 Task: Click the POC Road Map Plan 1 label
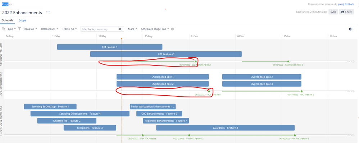[x=1, y=121]
